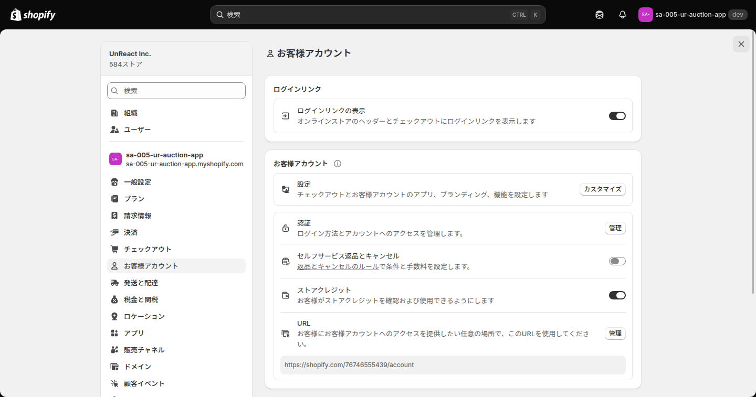
Task: Focus the sidebar 検索 field
Action: (x=176, y=91)
